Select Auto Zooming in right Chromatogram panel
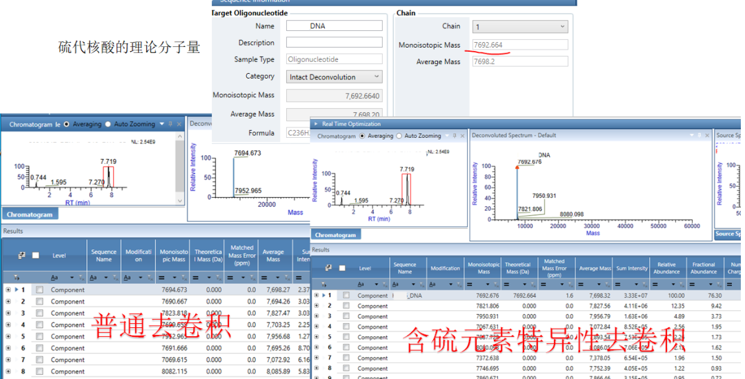The image size is (745, 379). [x=399, y=136]
